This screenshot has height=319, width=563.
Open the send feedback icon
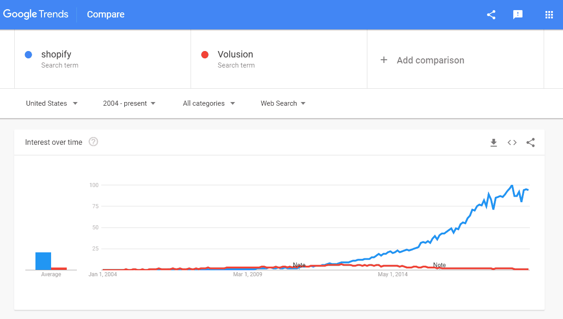pyautogui.click(x=518, y=15)
